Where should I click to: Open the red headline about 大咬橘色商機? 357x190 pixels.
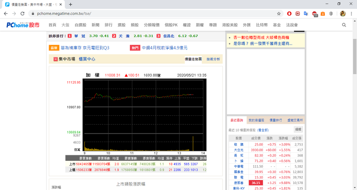tap(261, 38)
